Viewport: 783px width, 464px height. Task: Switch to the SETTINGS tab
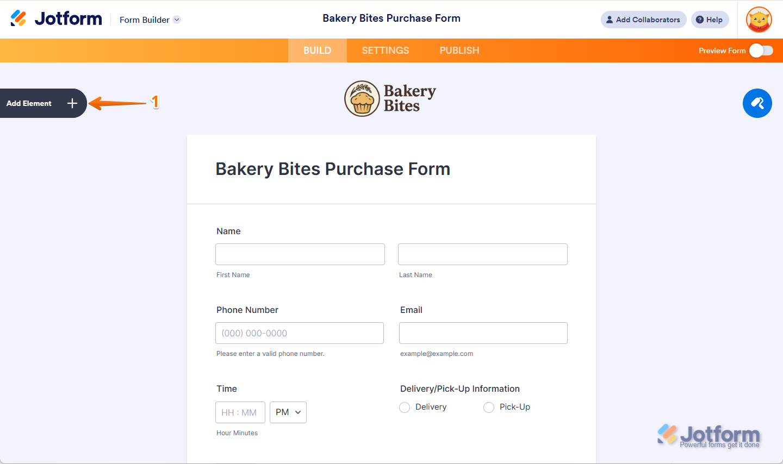(x=386, y=51)
